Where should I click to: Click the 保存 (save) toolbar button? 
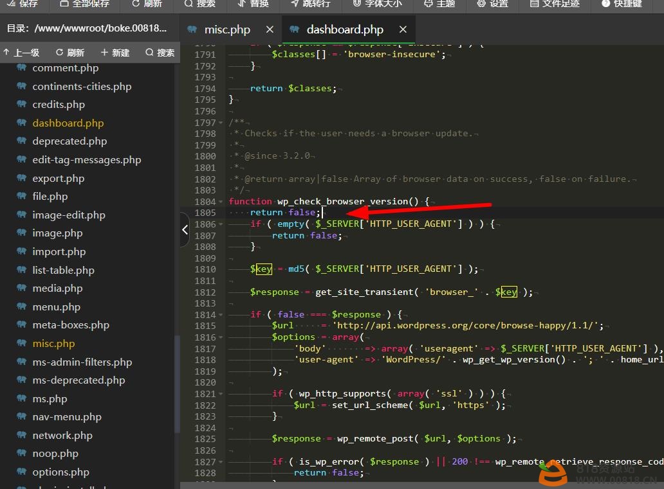(23, 4)
